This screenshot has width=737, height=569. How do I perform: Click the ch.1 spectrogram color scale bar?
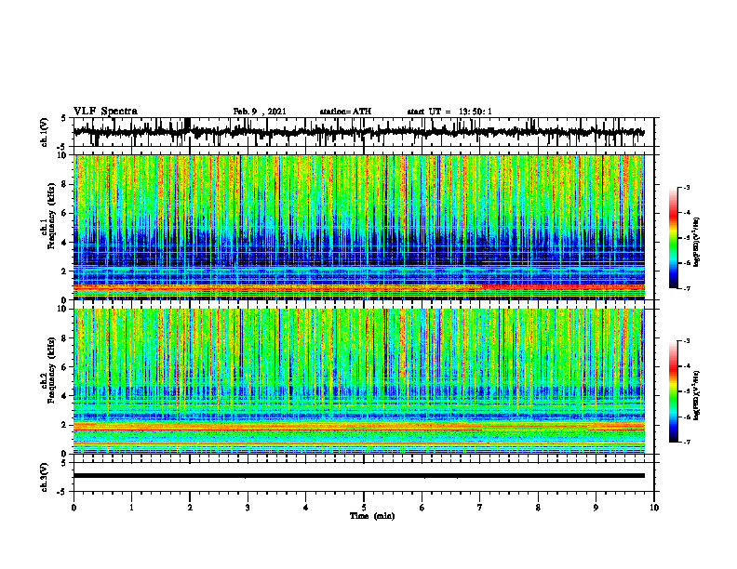tap(674, 238)
